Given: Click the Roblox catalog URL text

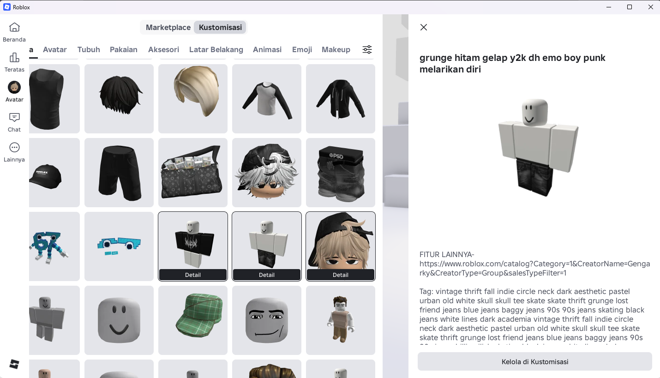Looking at the screenshot, I should tap(534, 268).
